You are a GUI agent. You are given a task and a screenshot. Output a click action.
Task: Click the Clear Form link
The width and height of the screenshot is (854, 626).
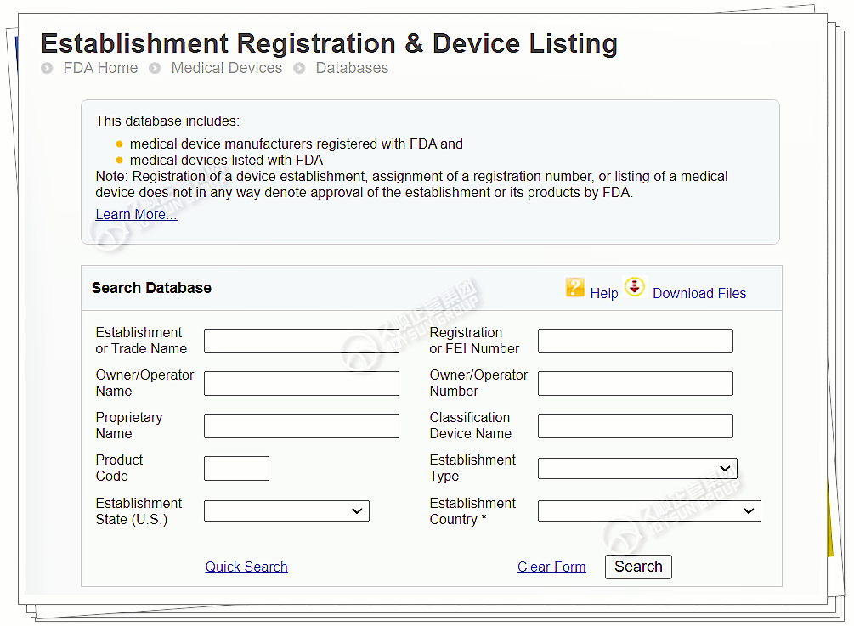pos(551,567)
